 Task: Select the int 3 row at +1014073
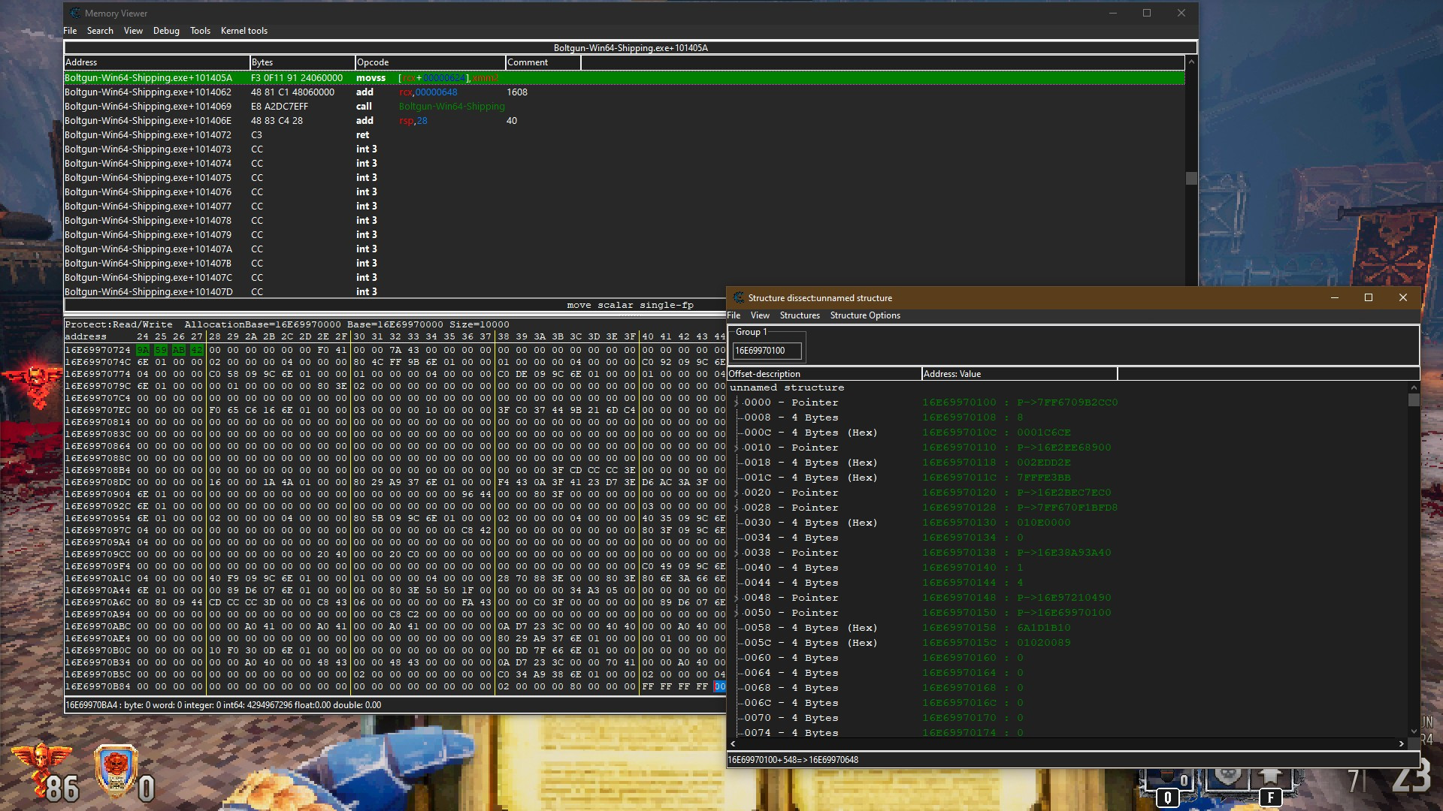[624, 149]
